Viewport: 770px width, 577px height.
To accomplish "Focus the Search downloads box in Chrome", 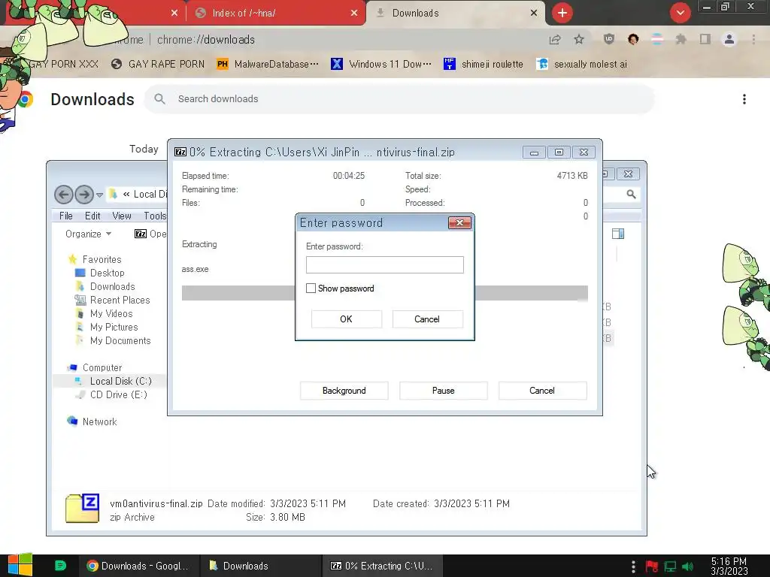I will [399, 99].
